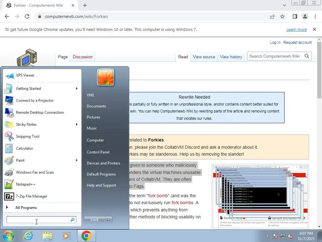Switch to Chrome taskbar button

[86, 236]
